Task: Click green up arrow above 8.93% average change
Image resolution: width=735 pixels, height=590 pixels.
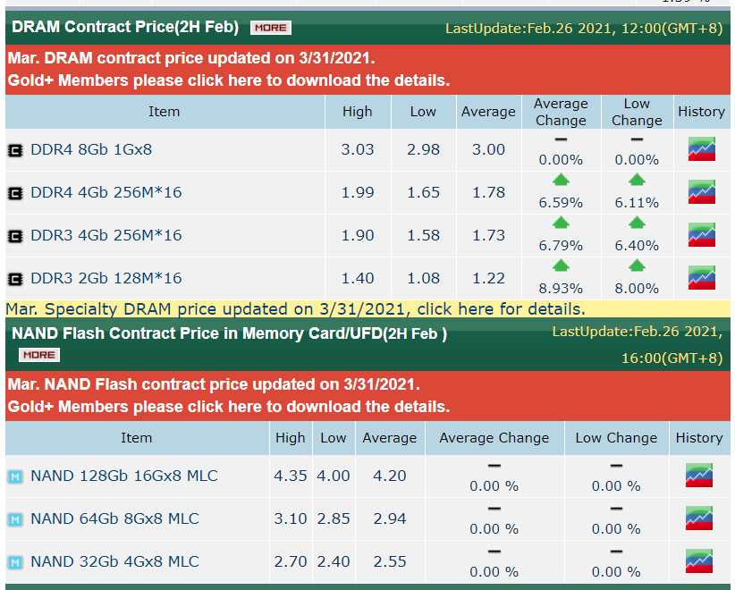Action: (x=561, y=265)
